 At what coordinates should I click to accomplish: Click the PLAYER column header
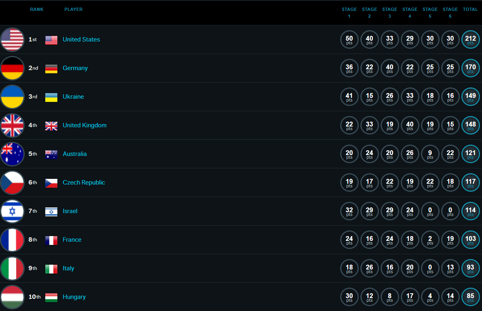pos(74,10)
